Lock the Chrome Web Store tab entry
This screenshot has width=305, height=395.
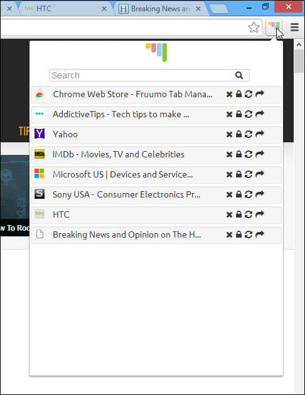pos(238,94)
